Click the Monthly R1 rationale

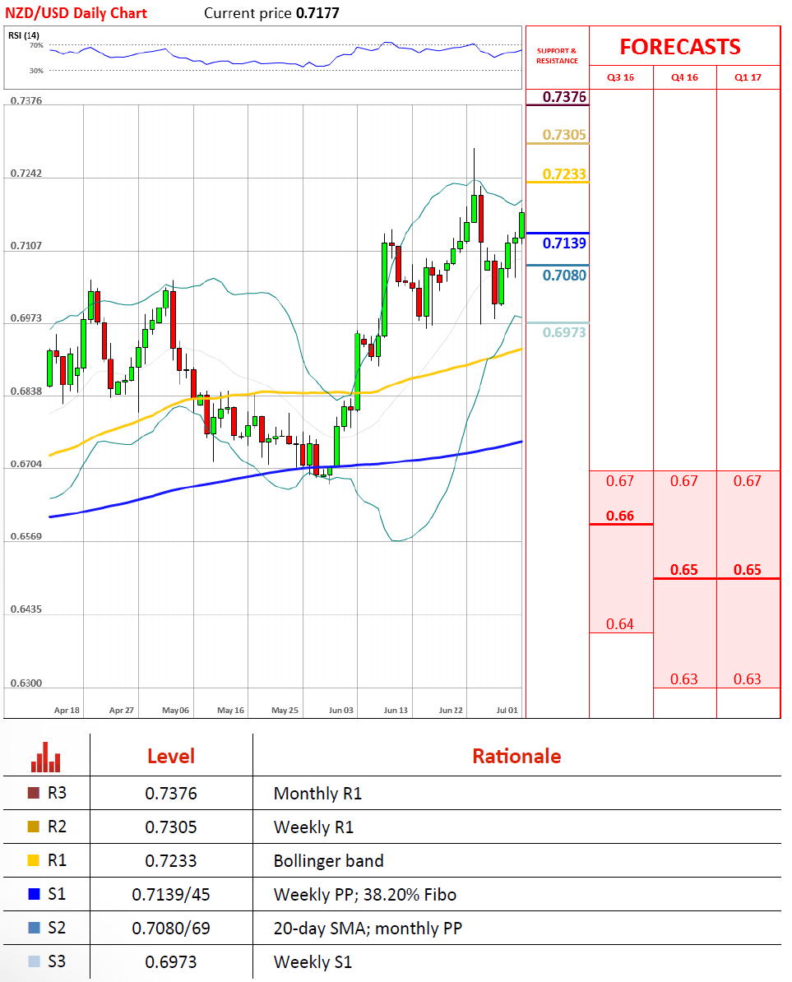pos(318,794)
